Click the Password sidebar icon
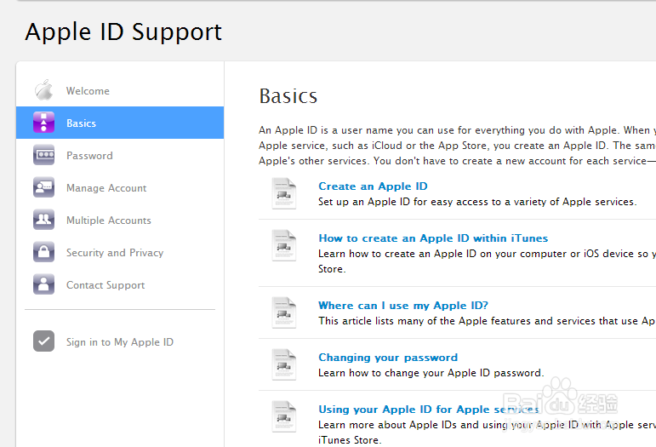The image size is (656, 447). (x=43, y=156)
